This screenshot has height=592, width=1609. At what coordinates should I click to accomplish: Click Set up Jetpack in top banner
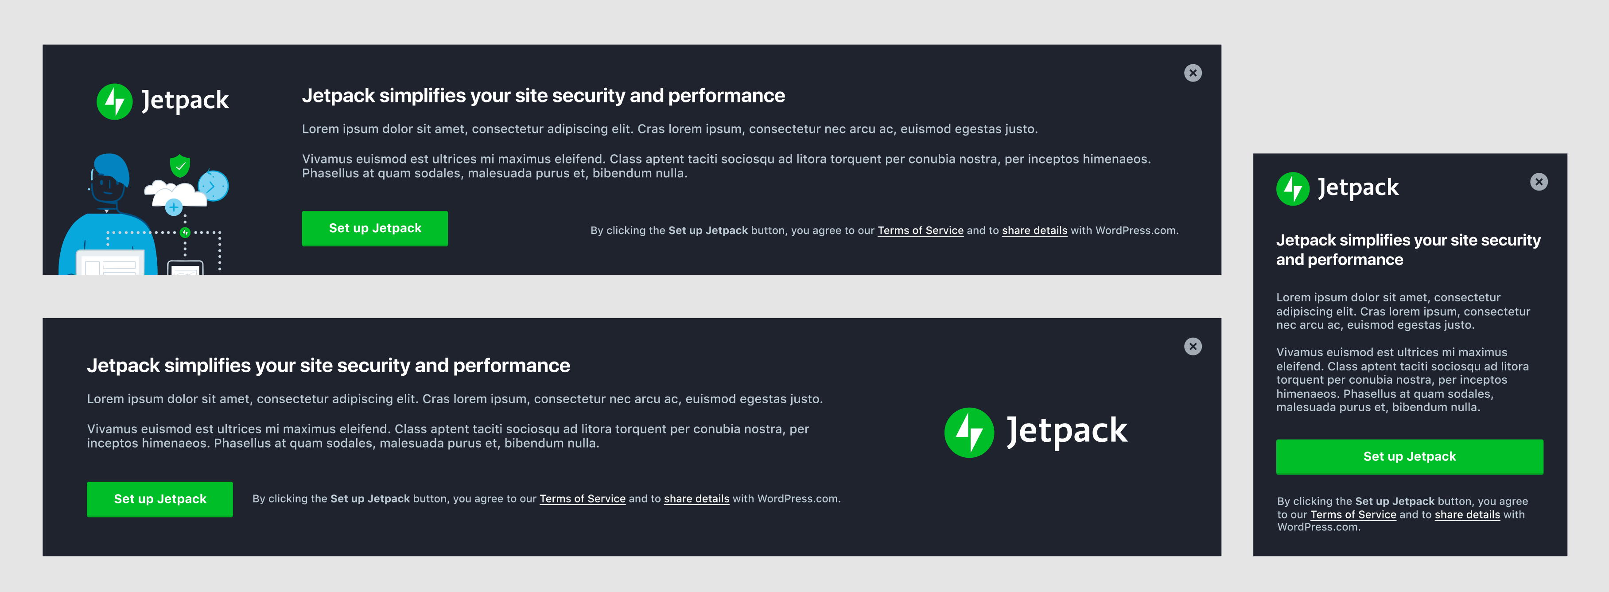375,229
